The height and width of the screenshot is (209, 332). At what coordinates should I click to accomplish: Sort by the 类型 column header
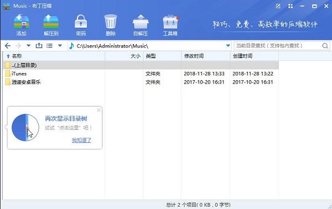coord(162,56)
